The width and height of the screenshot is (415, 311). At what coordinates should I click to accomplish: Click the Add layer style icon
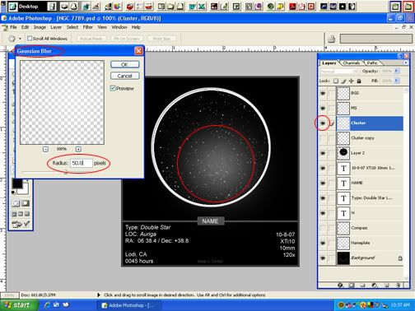[340, 285]
